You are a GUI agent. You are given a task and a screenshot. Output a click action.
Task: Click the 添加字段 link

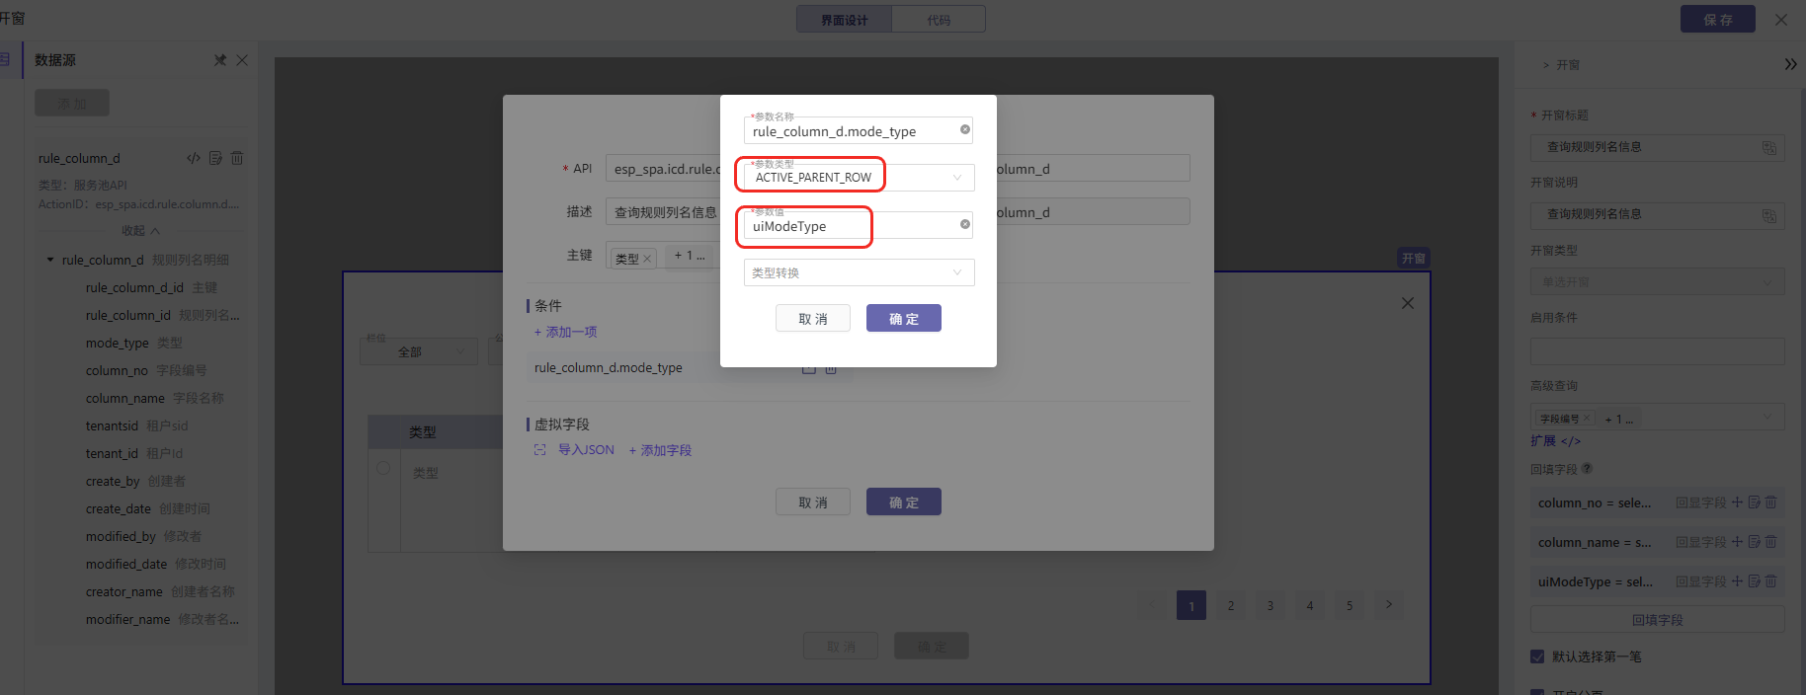[x=660, y=450]
